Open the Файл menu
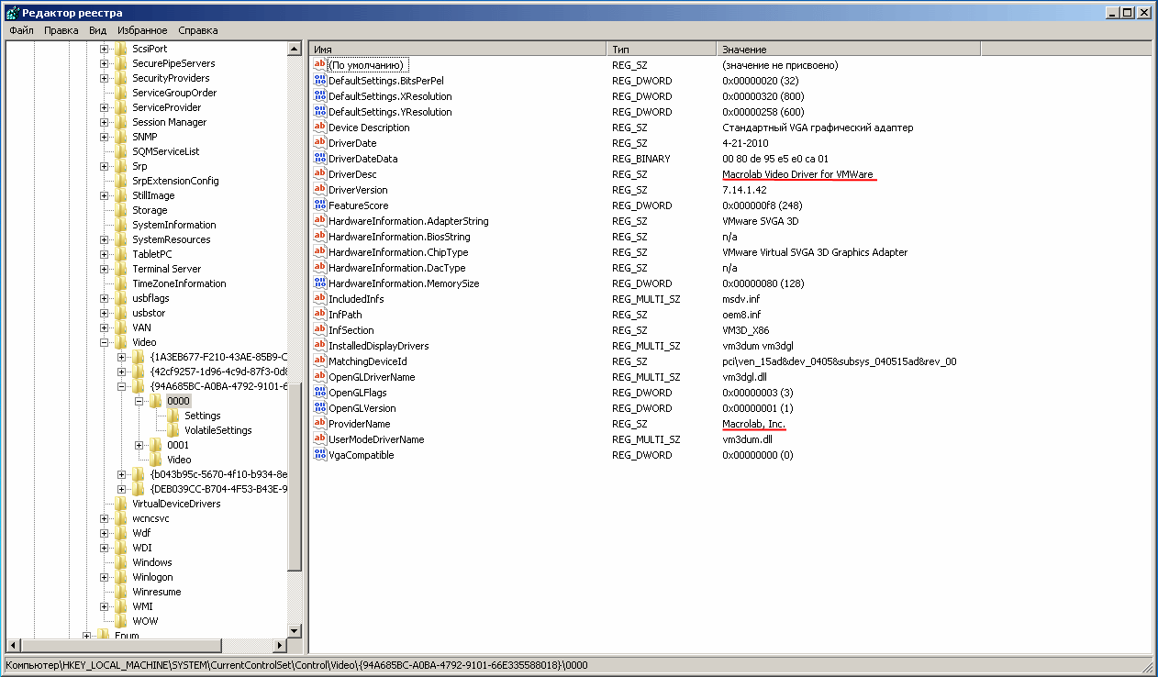The image size is (1158, 677). pyautogui.click(x=21, y=30)
